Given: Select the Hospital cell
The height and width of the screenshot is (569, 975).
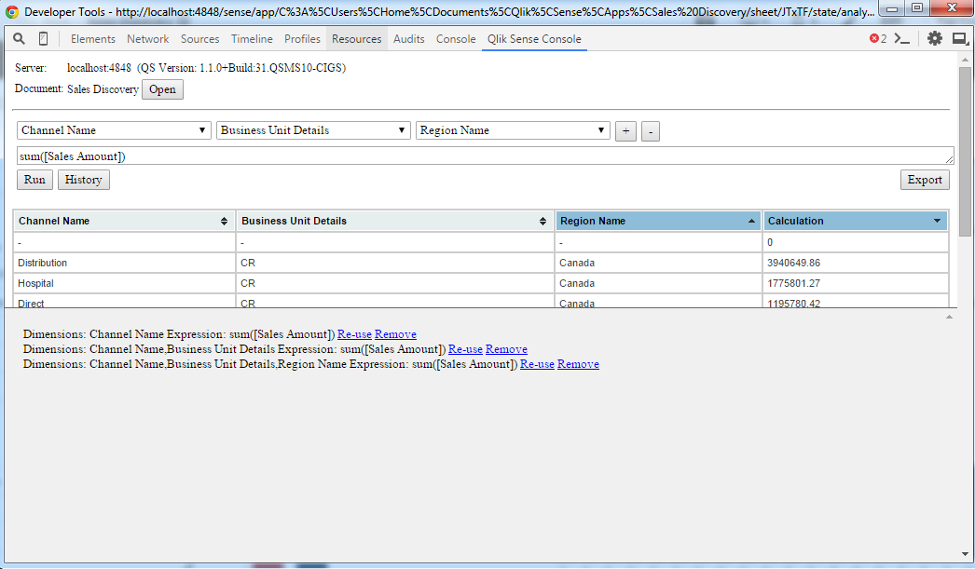Looking at the screenshot, I should click(124, 283).
